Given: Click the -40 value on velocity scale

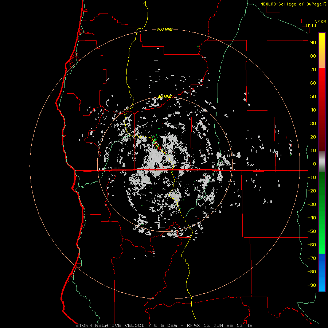Looking at the screenshot, I should tap(312, 218).
